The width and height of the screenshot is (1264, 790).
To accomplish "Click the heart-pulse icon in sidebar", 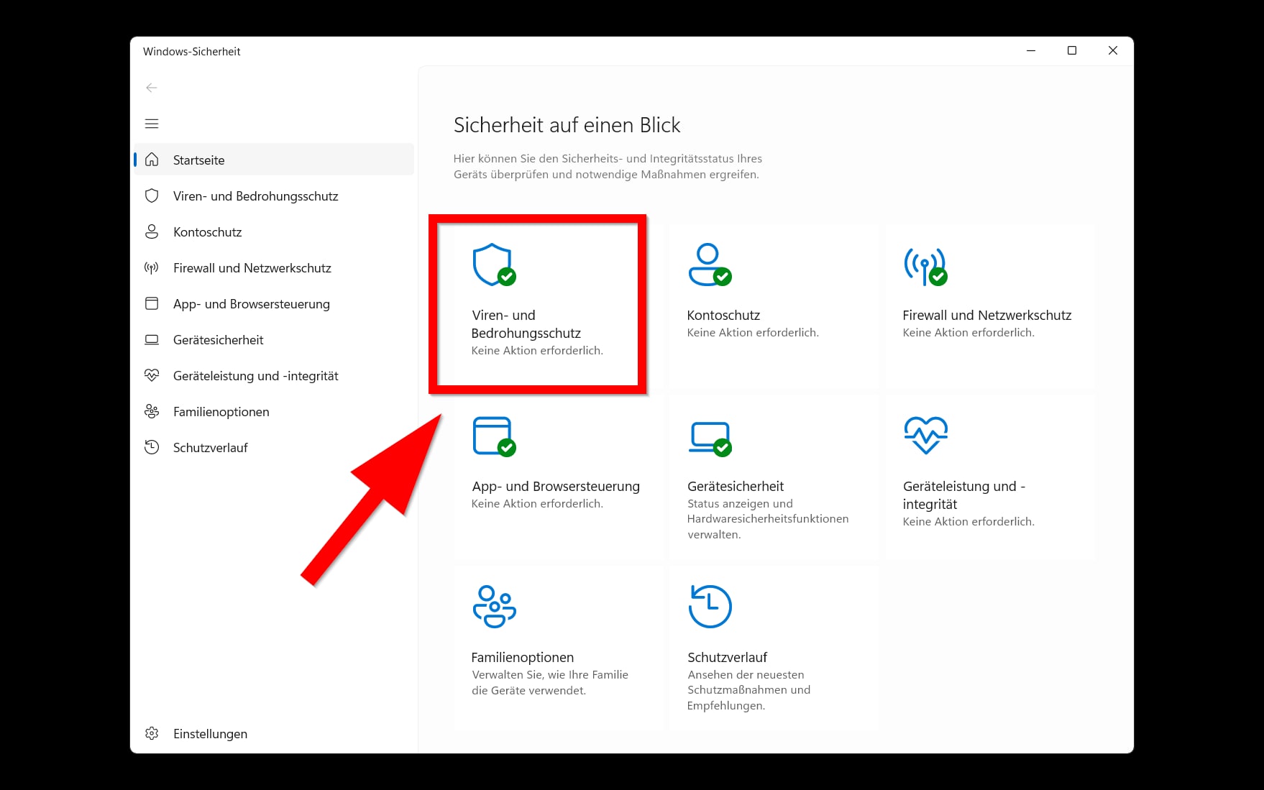I will [152, 375].
